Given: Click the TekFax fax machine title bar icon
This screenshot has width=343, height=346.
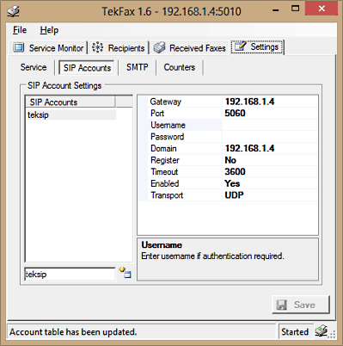Looking at the screenshot, I should tap(13, 11).
